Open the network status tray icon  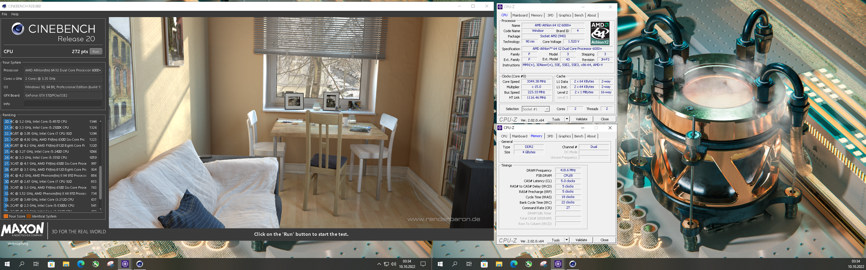[x=386, y=264]
